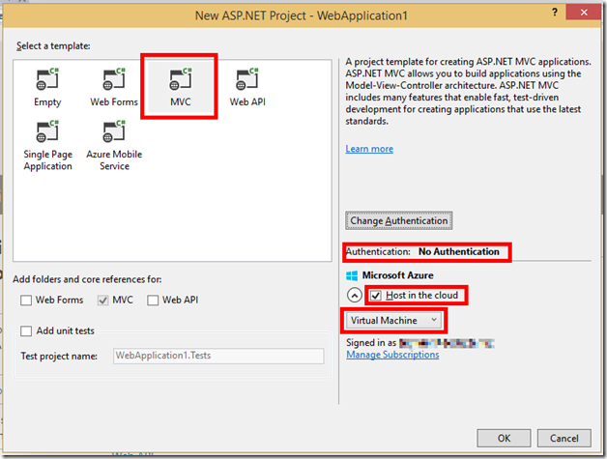Uncheck Host in the cloud
Image resolution: width=607 pixels, height=459 pixels.
pos(375,296)
